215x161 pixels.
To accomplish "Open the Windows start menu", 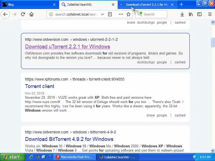I will point(13,157).
